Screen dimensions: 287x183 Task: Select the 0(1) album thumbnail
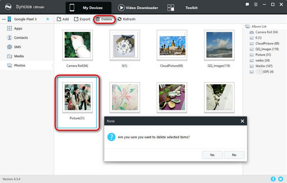pos(124,45)
